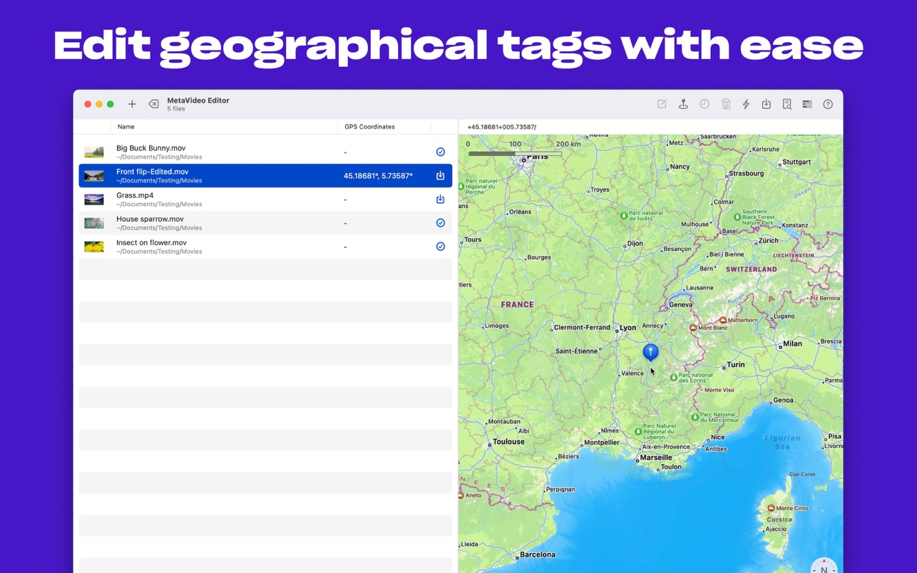Click checkmark status on Insect on flower.mov
Image resolution: width=917 pixels, height=573 pixels.
440,247
